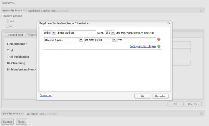The image size is (209, 126).
Task: Click Löschen in Beginn des Formulars bar
Action: coord(45,11)
